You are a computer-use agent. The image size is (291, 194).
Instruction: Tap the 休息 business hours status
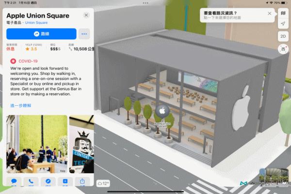[x=10, y=49]
